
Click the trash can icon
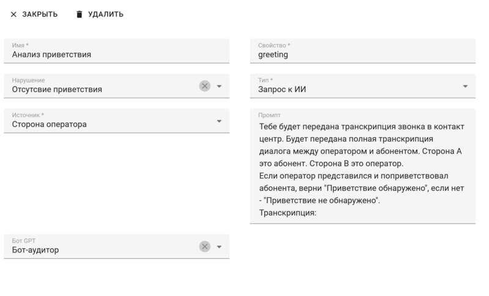coord(79,14)
